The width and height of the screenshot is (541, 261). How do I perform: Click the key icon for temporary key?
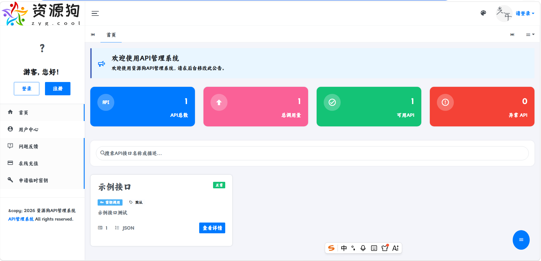(10, 180)
